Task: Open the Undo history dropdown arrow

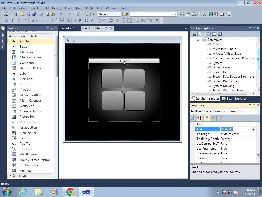Action: click(65, 14)
